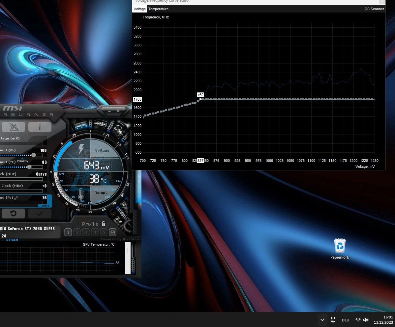Click the GeForce RTX 2060 SUPER card name
Viewport: 395px width, 327px height.
[x=27, y=229]
